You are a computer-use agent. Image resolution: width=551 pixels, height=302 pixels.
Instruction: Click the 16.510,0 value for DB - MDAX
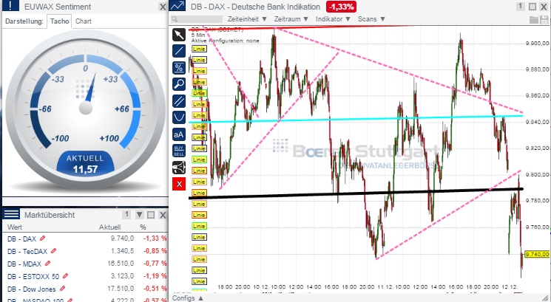pos(121,264)
